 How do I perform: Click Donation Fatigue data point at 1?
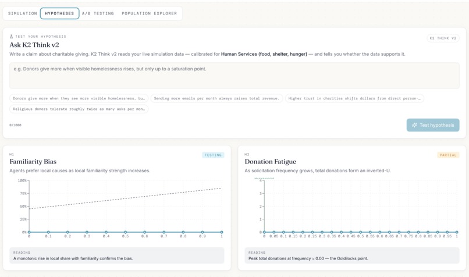coord(457,232)
